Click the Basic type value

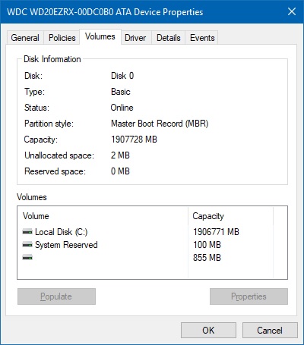(121, 92)
